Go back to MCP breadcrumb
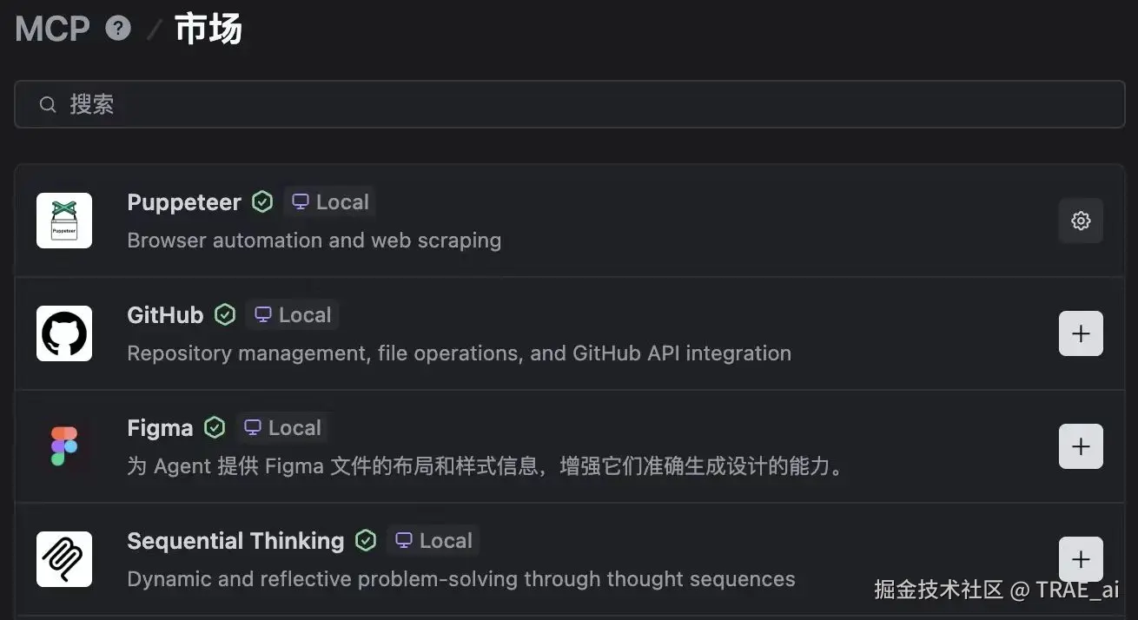 [52, 29]
